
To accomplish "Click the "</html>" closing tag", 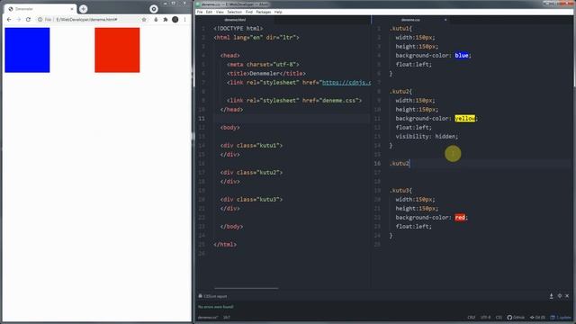I will coord(225,244).
